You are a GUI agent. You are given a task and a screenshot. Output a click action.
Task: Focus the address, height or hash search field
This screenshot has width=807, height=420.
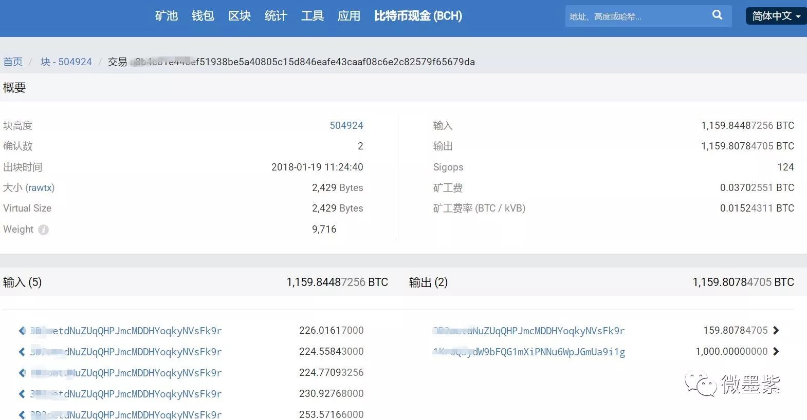[637, 16]
